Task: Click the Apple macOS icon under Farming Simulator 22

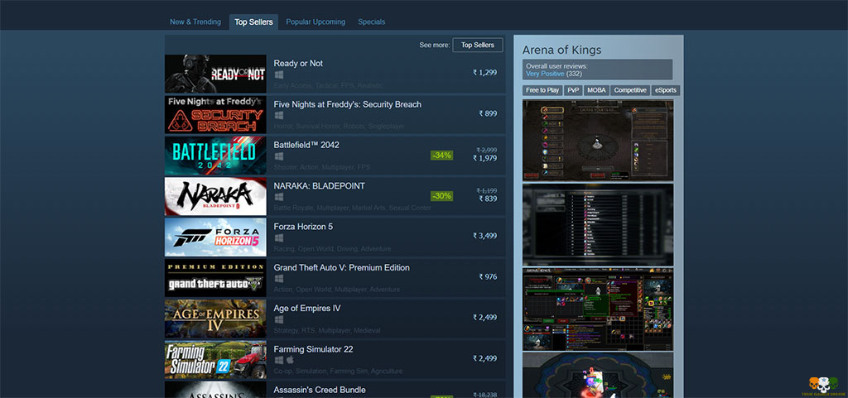Action: click(x=290, y=360)
